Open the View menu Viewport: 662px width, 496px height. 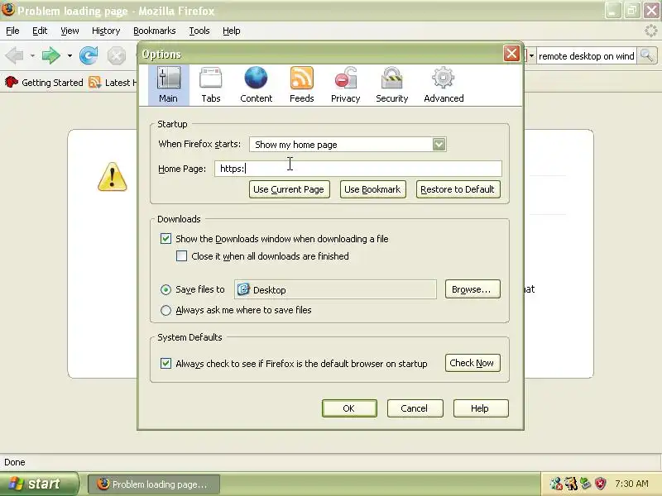click(70, 31)
